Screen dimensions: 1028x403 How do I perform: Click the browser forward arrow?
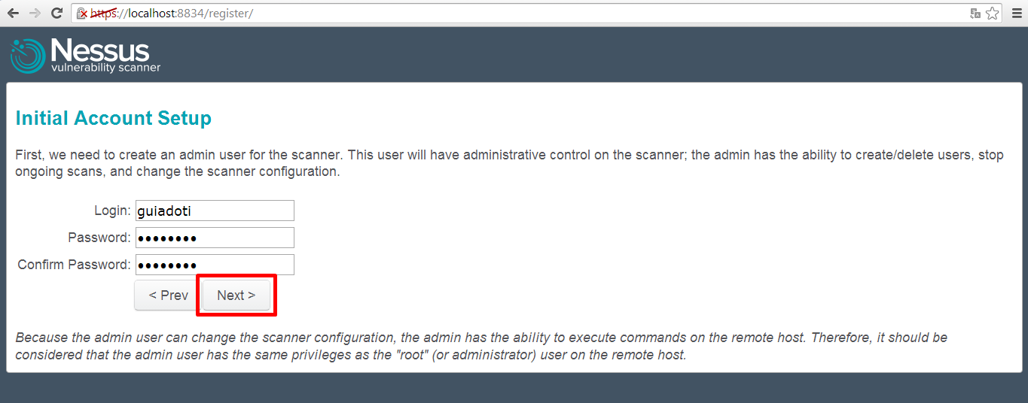click(x=35, y=14)
